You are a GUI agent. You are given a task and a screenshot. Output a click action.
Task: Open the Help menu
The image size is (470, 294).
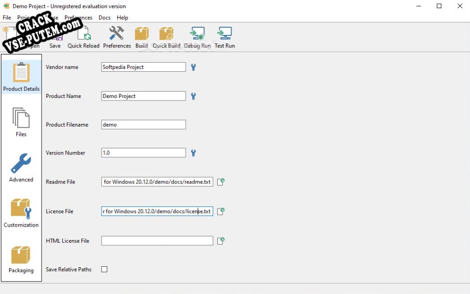(123, 18)
